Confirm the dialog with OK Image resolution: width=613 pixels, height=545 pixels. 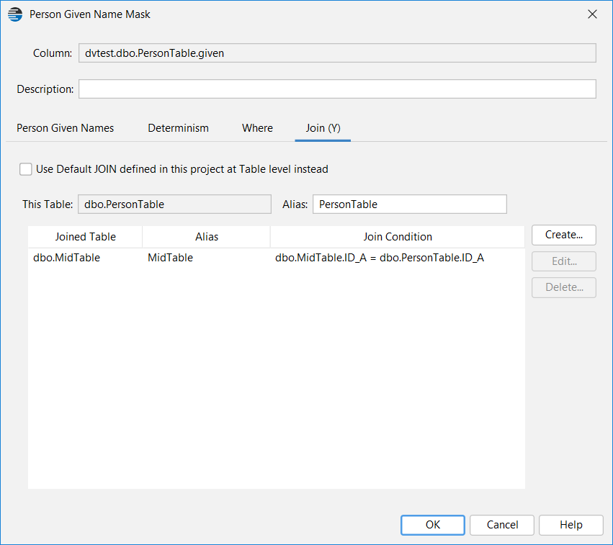pyautogui.click(x=433, y=525)
